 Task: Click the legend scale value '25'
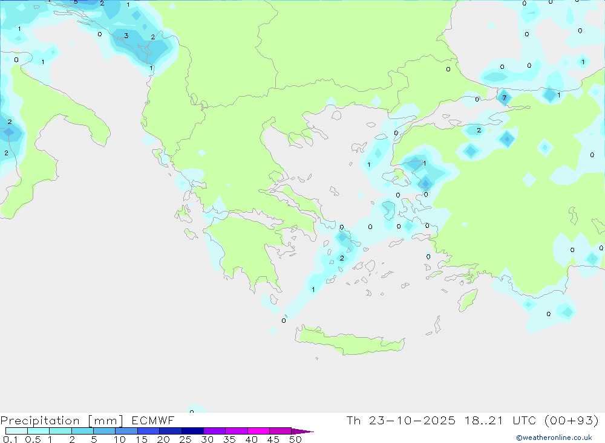tap(186, 439)
